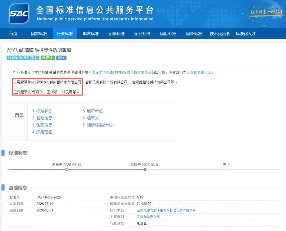Click the 实施于 2026-03-01 timeline marker
This screenshot has height=231, width=286.
tap(145, 169)
